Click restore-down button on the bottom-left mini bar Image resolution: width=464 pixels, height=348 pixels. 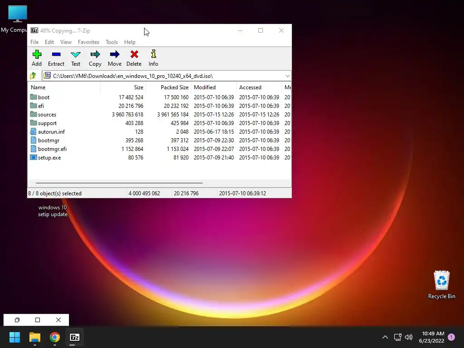pyautogui.click(x=17, y=320)
